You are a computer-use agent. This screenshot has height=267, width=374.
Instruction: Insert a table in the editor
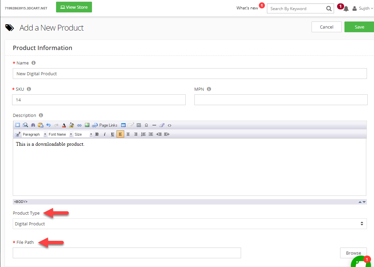(x=123, y=125)
